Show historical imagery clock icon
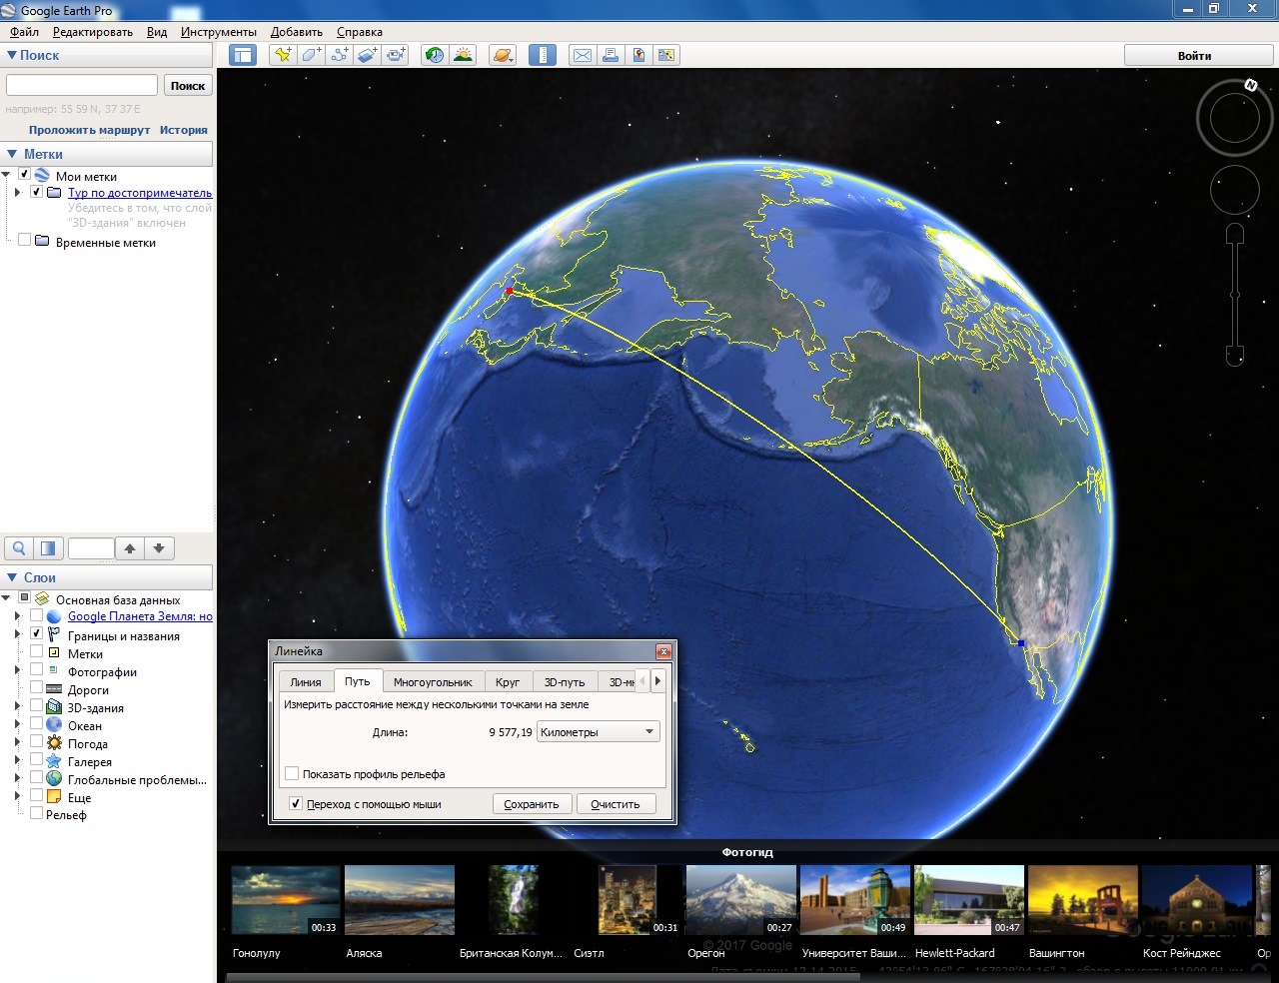This screenshot has height=983, width=1279. 434,55
